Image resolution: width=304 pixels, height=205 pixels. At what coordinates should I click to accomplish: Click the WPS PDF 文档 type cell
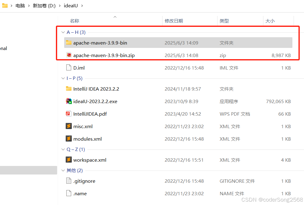(235, 114)
